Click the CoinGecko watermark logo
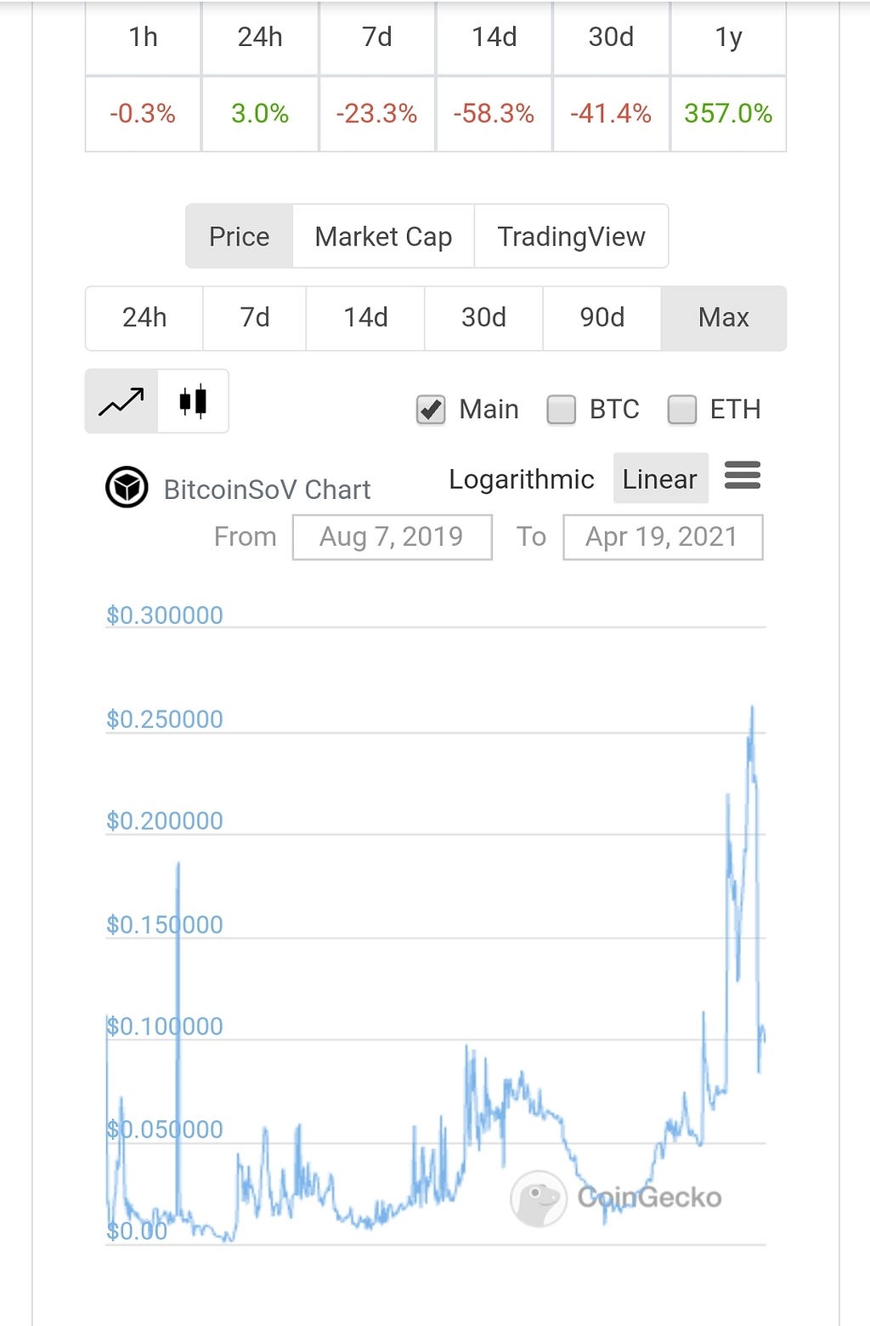 539,1198
